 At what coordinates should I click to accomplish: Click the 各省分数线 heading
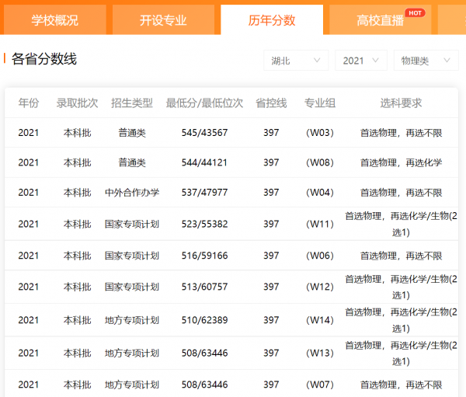coord(44,58)
